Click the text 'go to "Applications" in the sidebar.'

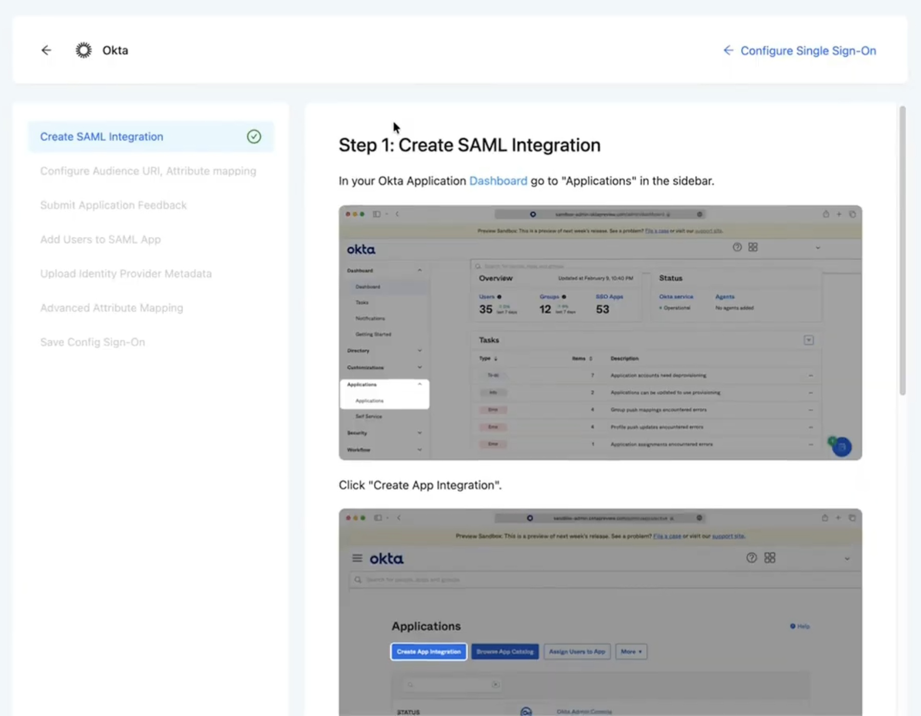tap(622, 181)
